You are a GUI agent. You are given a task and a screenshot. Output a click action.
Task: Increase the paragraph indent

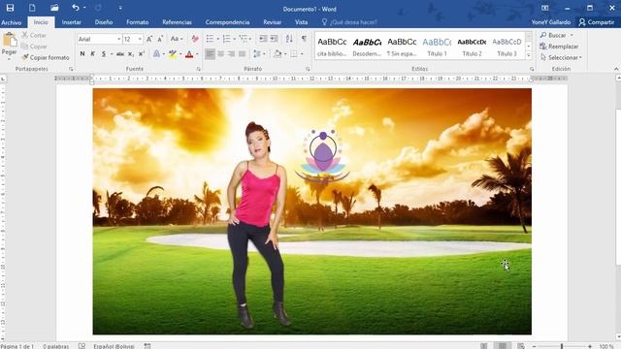point(274,39)
